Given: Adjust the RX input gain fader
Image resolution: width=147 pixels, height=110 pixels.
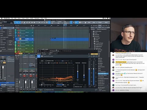Looking at the screenshot, I should 89,69.
